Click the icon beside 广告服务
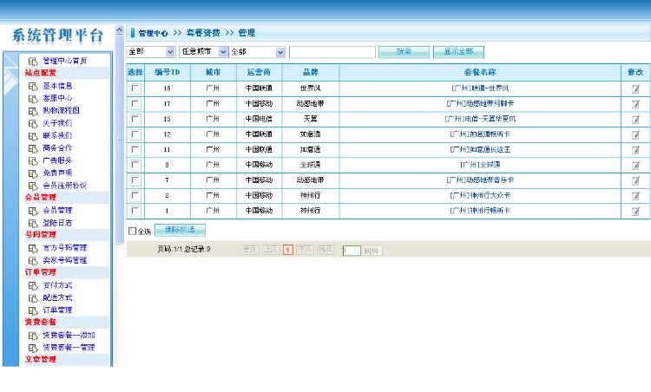This screenshot has width=651, height=392. [33, 161]
